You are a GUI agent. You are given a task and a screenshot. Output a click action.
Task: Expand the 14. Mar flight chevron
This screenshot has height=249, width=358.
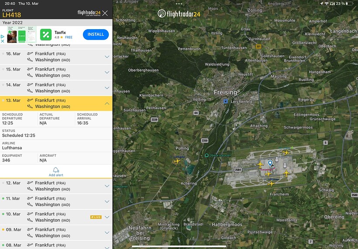(x=107, y=88)
